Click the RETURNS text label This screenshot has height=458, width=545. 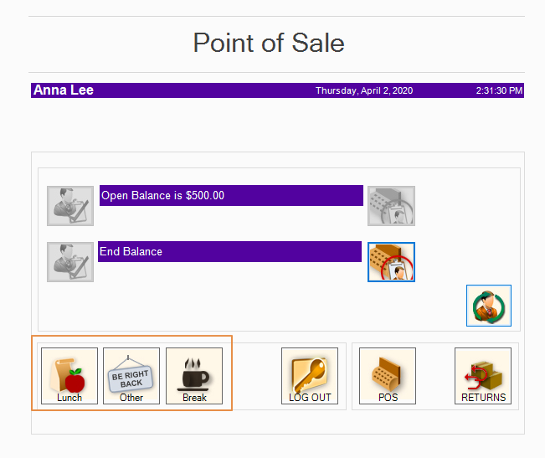(x=483, y=398)
